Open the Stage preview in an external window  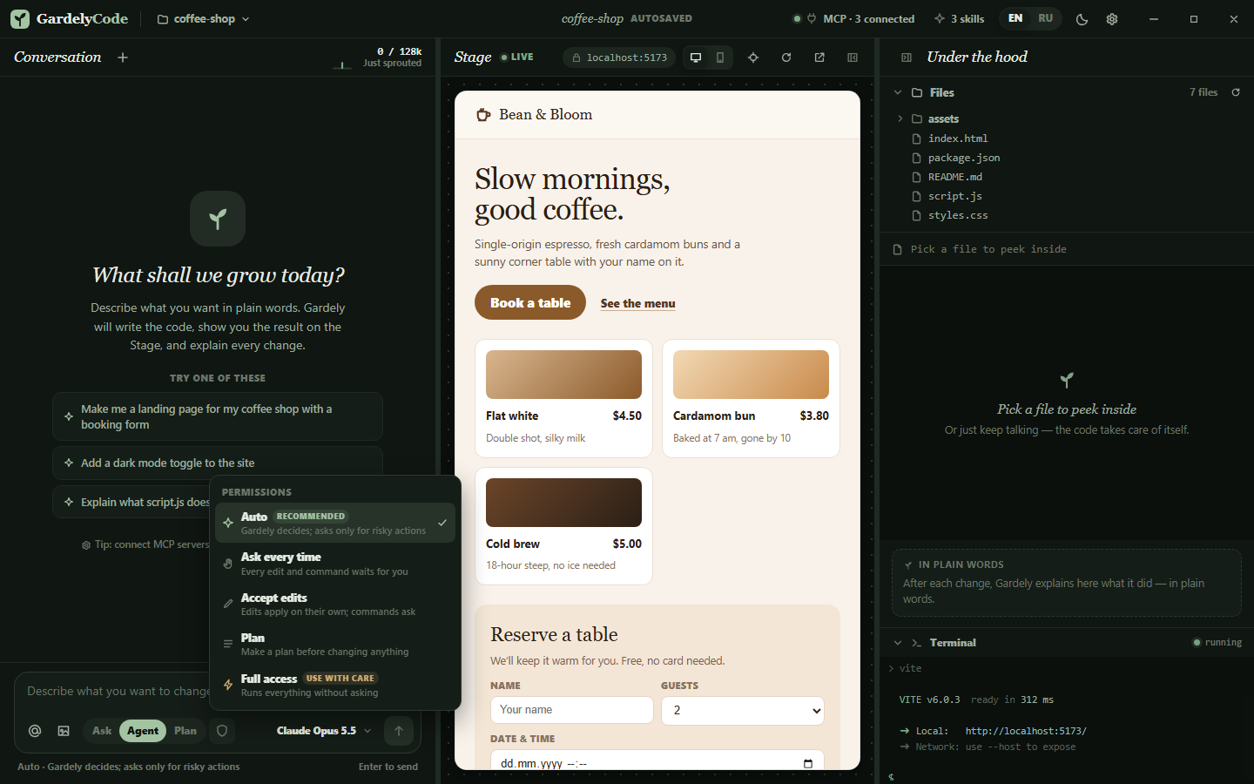(819, 57)
